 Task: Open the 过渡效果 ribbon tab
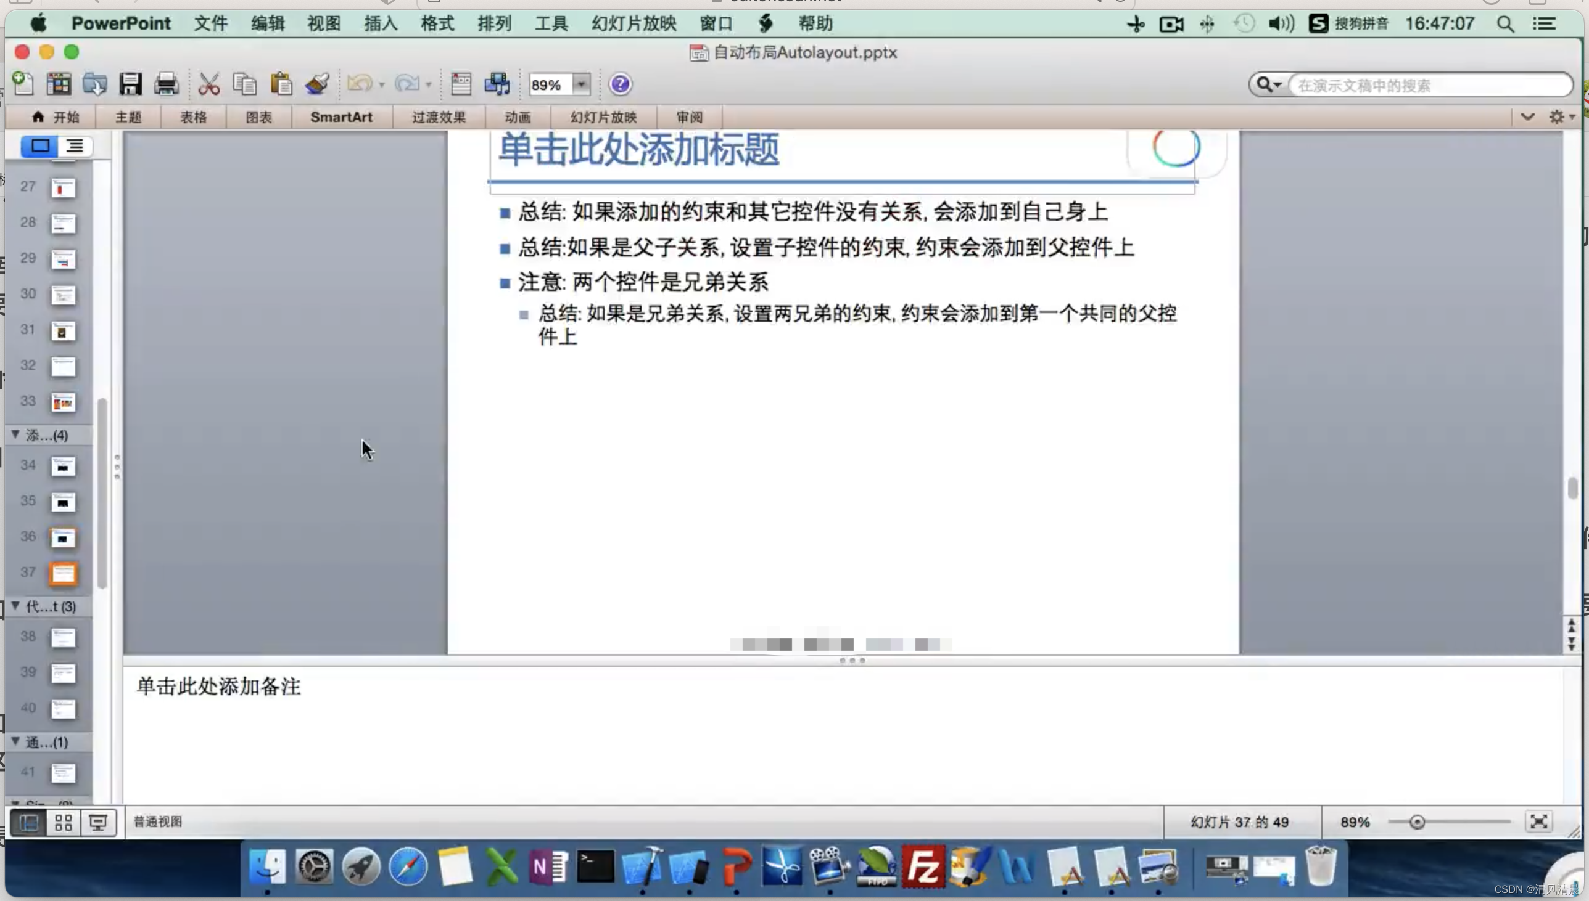tap(439, 117)
